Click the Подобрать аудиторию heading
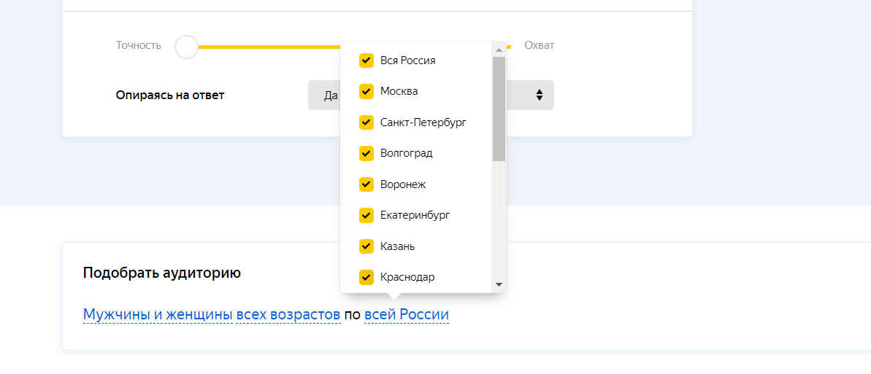This screenshot has width=871, height=374. pyautogui.click(x=162, y=273)
